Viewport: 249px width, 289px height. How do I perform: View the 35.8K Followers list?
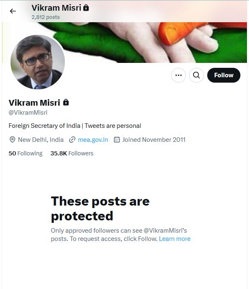[x=72, y=153]
